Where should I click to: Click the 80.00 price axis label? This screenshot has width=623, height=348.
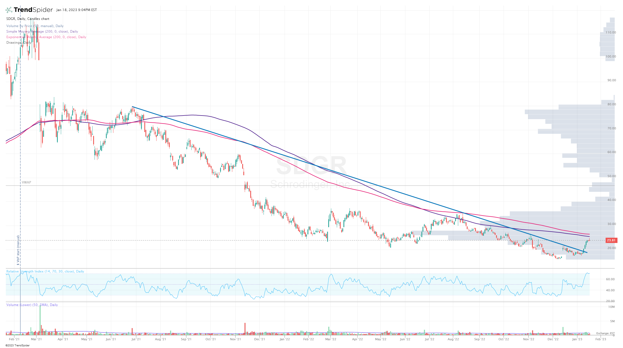pos(612,104)
